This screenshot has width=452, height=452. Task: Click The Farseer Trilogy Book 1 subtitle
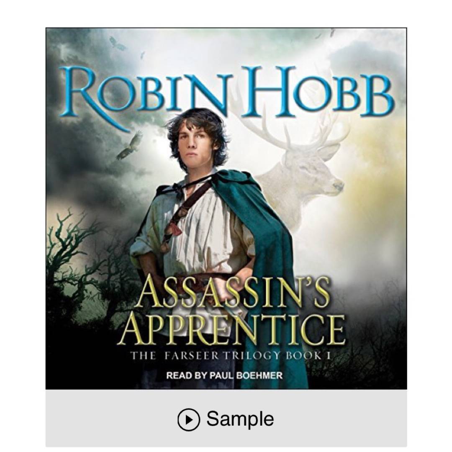coord(231,355)
